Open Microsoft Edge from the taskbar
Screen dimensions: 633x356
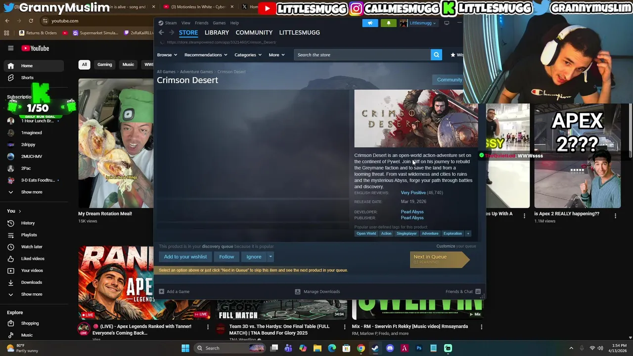(x=332, y=348)
